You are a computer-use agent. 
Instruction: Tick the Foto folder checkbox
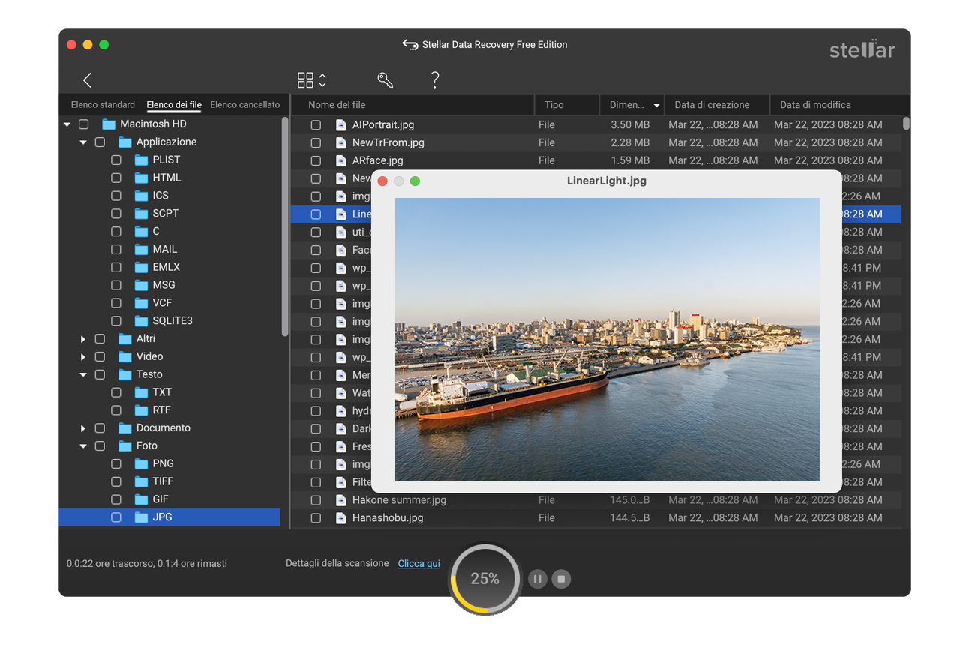click(x=100, y=445)
